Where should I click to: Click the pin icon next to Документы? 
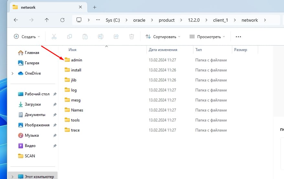coord(55,115)
